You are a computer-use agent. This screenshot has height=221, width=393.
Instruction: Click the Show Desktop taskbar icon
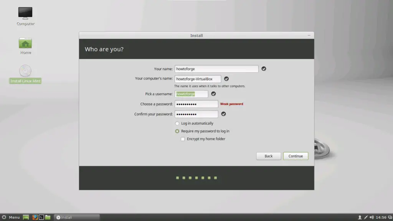coord(26,217)
